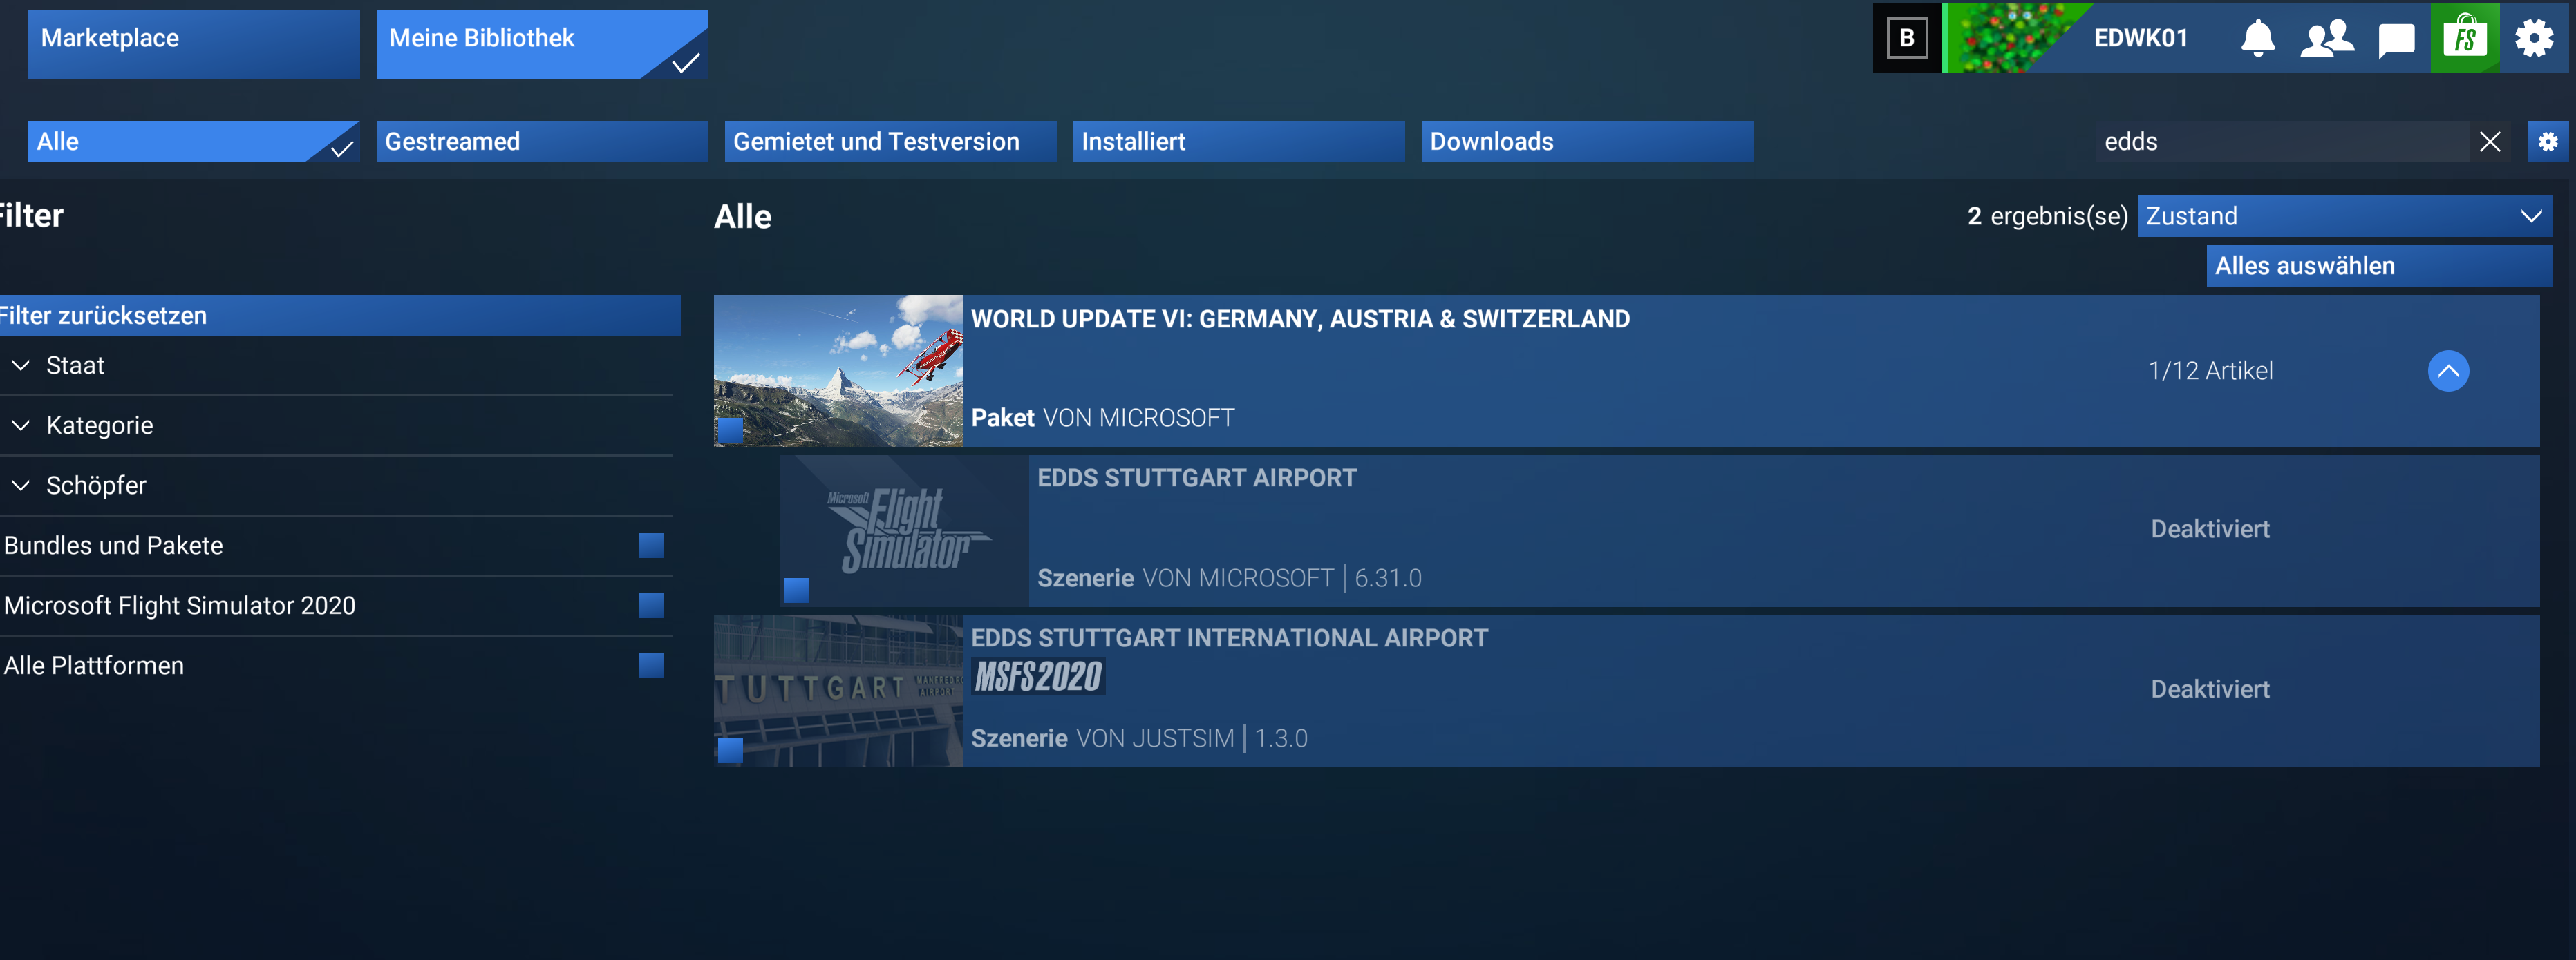Switch to Meine Bibliothek tab
Viewport: 2576px width, 960px height.
[542, 45]
